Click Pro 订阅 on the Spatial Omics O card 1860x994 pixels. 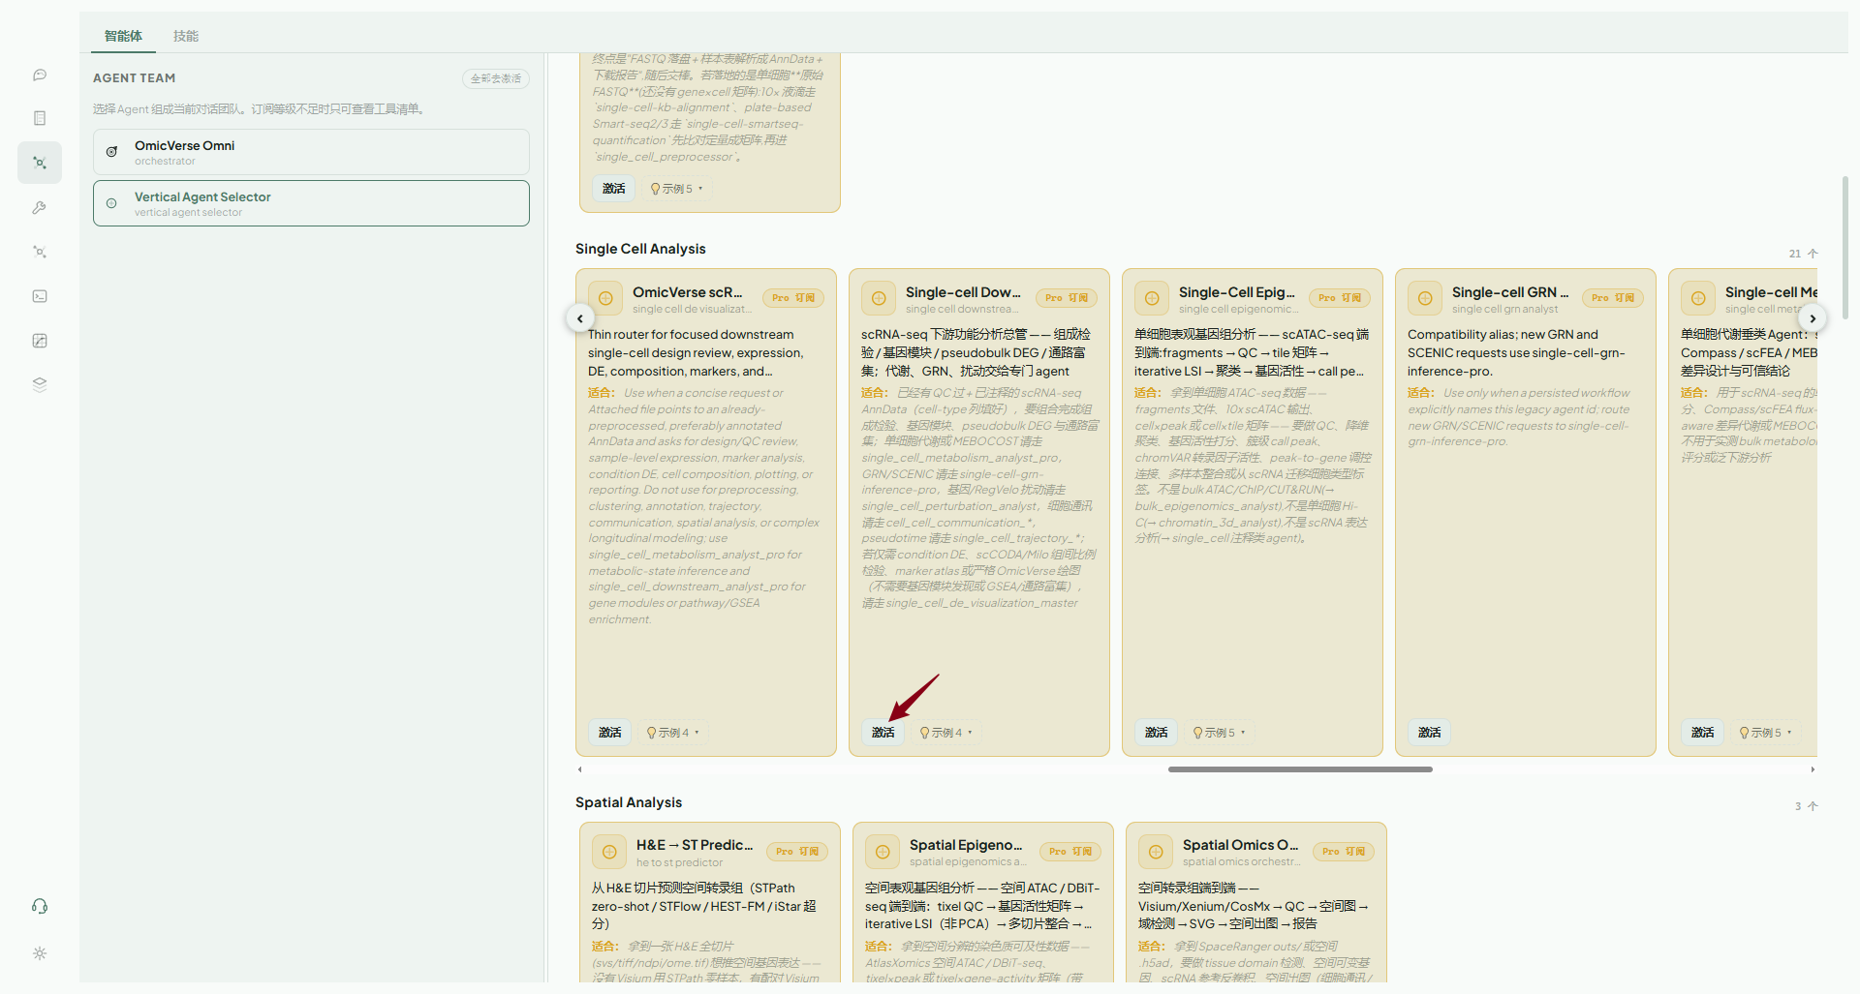1344,852
